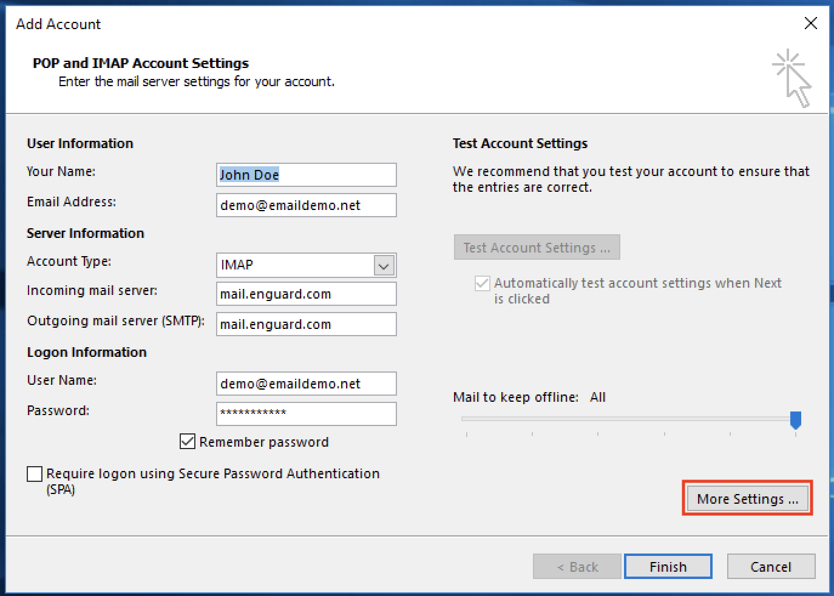
Task: Uncheck the Remember password checkbox
Action: [x=188, y=441]
